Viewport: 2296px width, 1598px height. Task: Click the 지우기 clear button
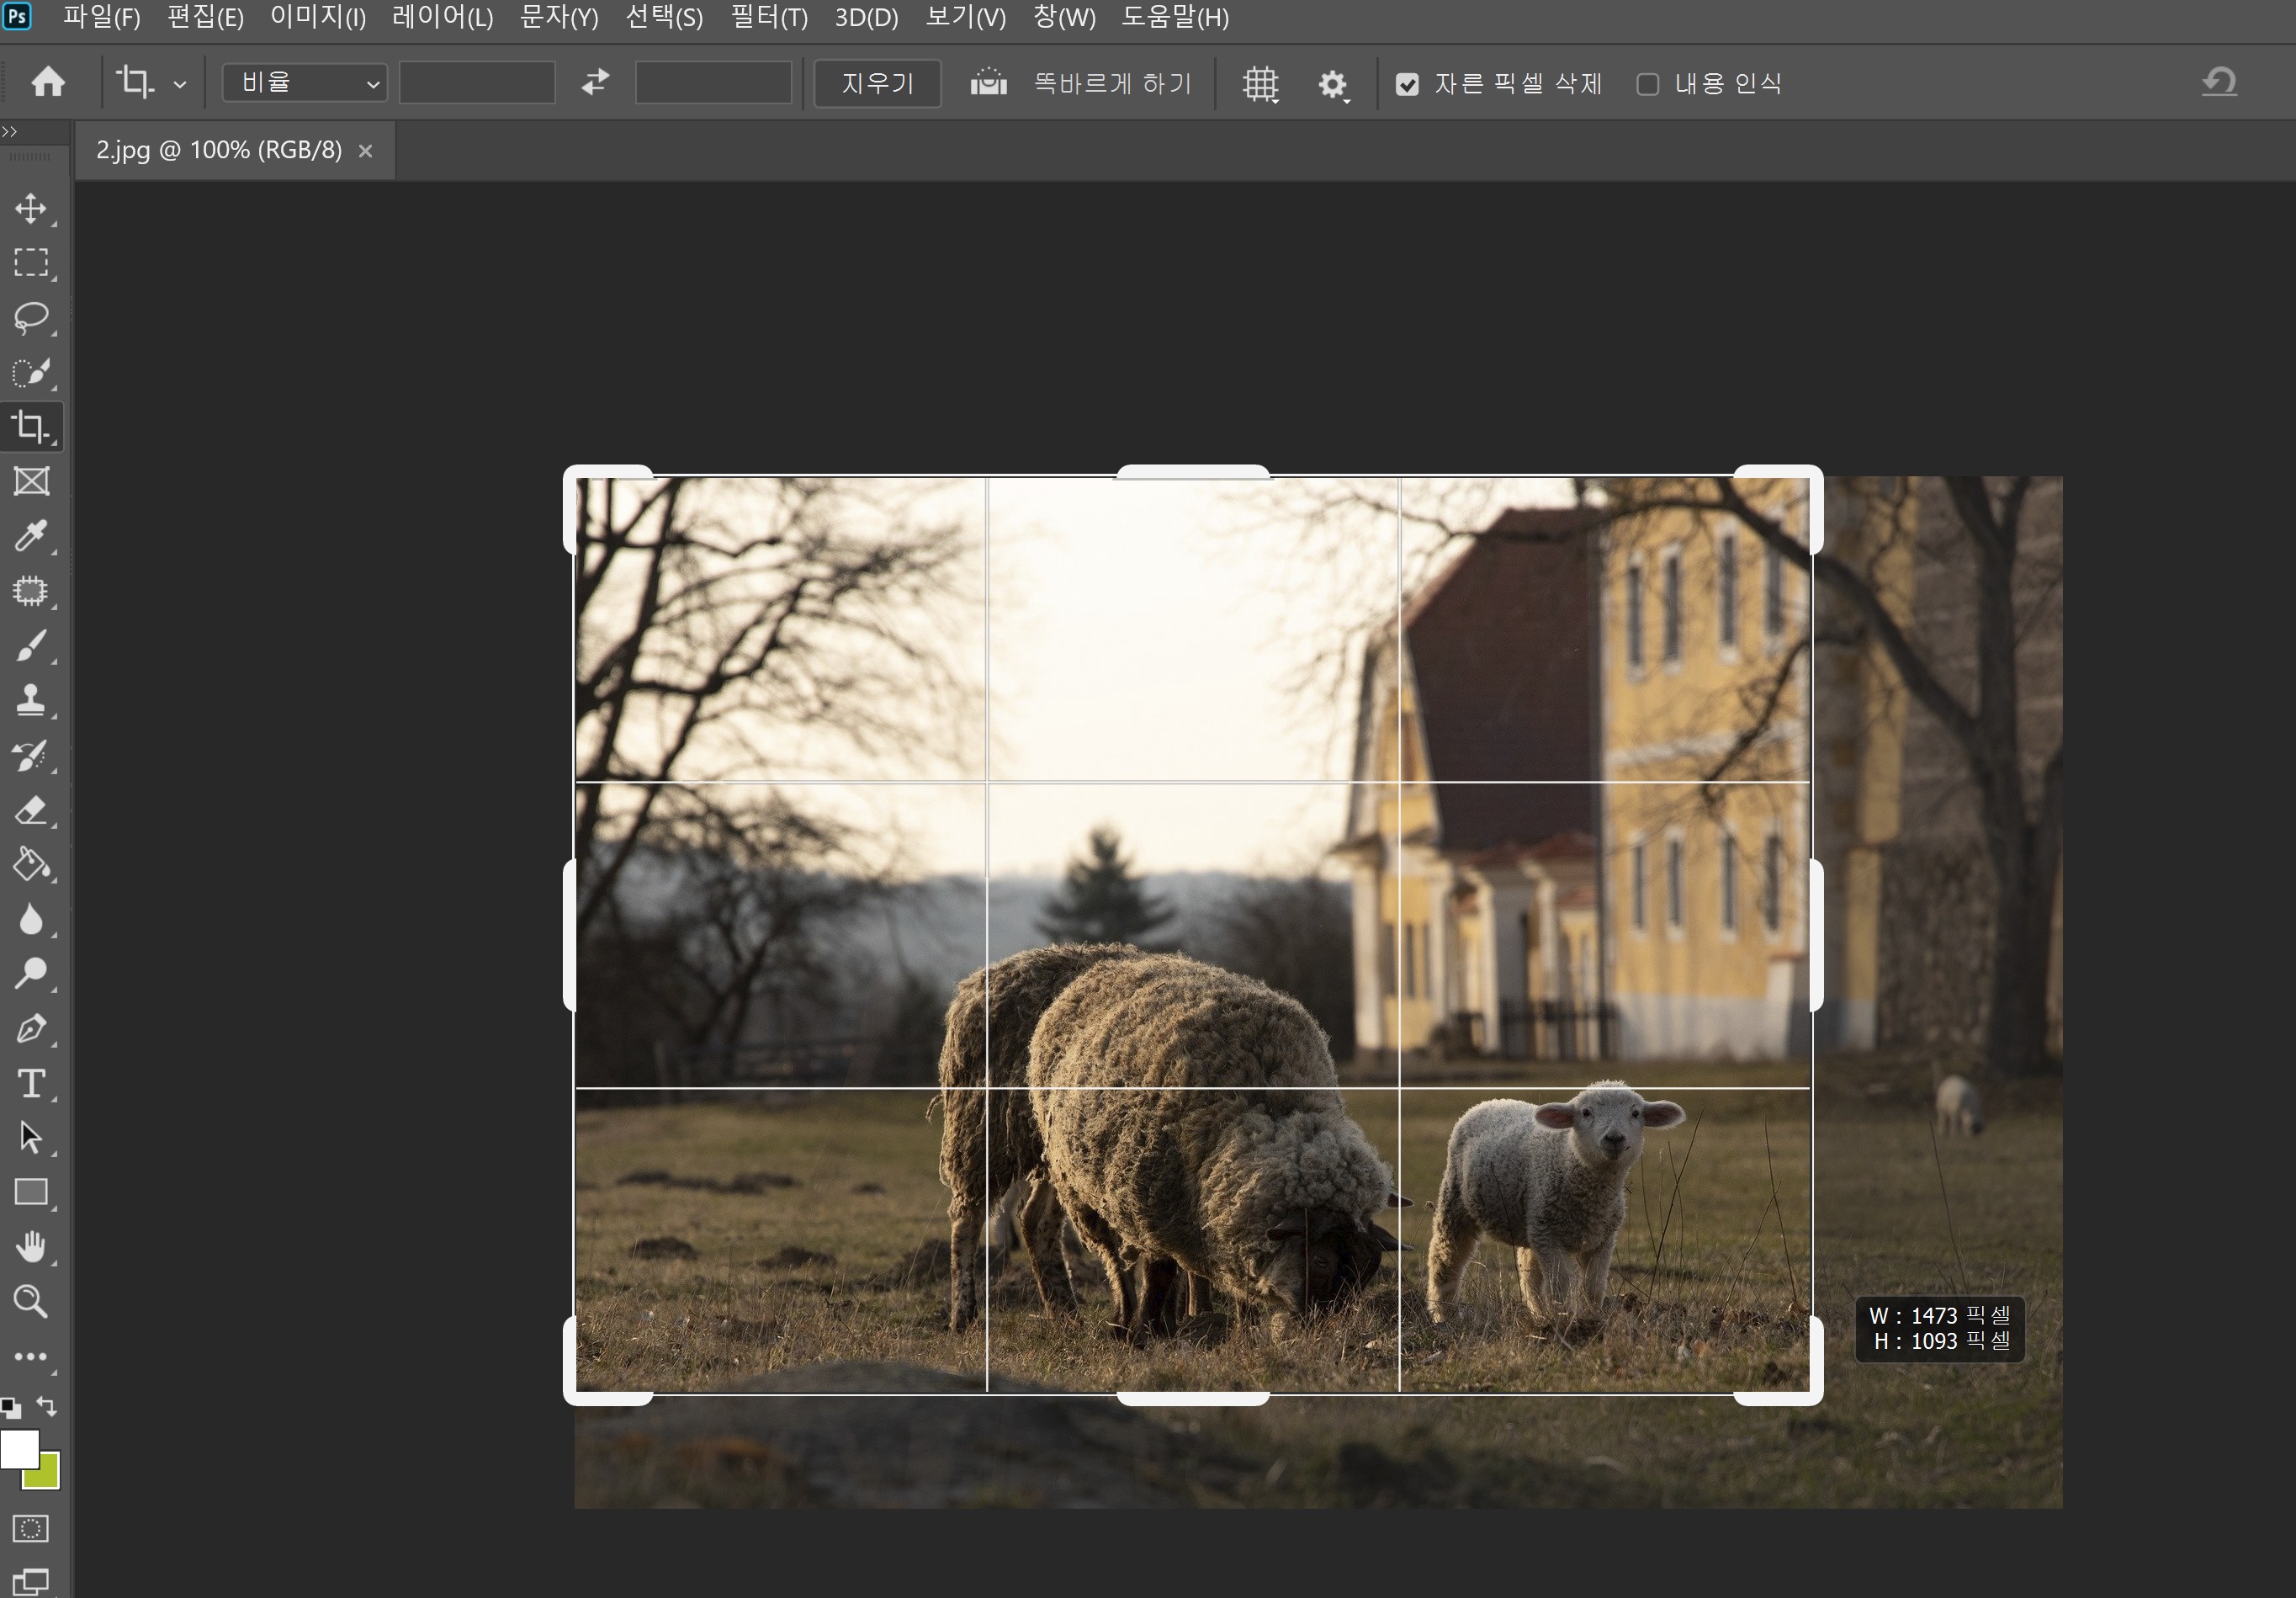877,83
